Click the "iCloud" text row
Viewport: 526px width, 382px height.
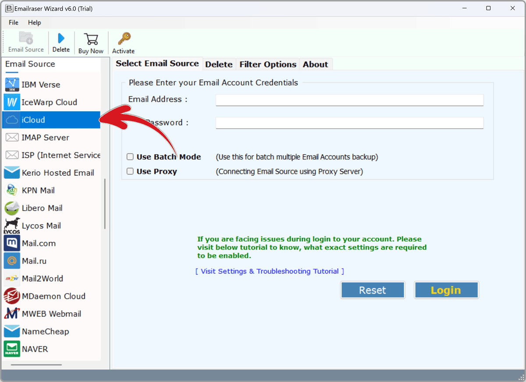[x=33, y=120]
